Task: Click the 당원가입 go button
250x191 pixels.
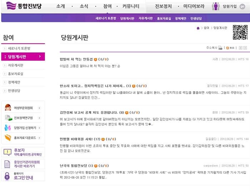Action: [242, 6]
